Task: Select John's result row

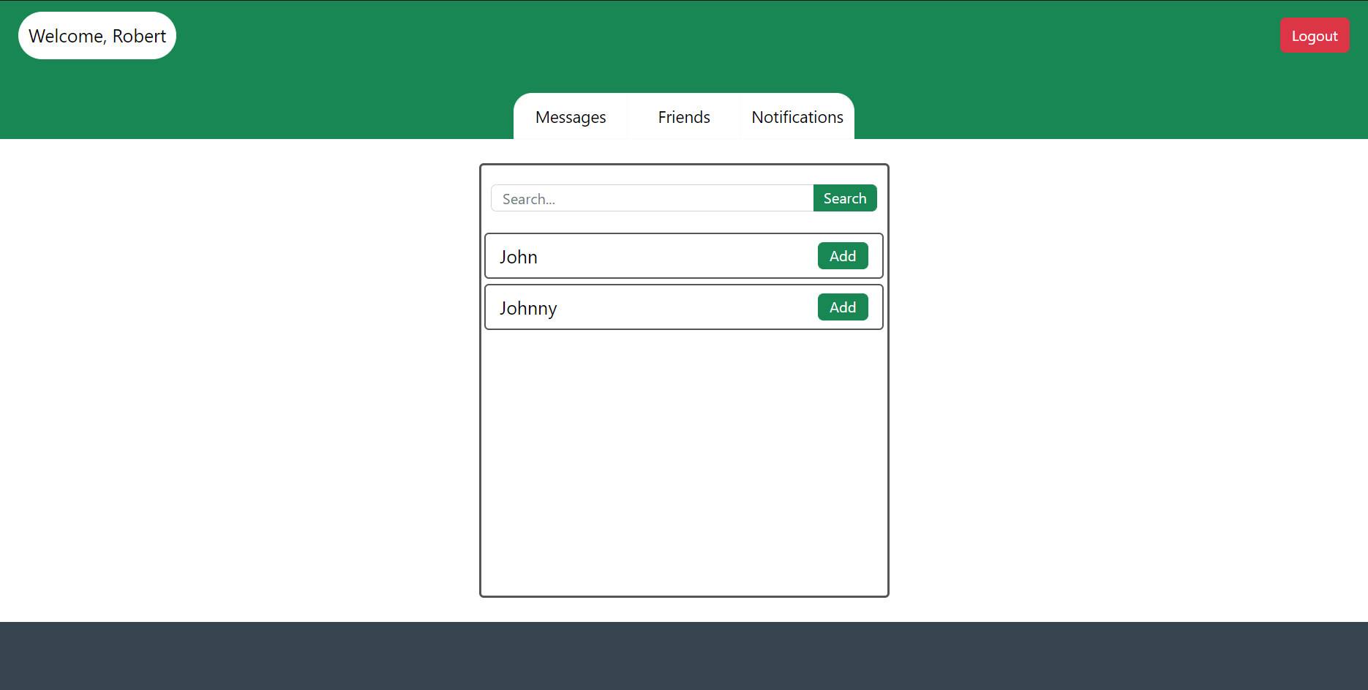Action: [x=658, y=255]
